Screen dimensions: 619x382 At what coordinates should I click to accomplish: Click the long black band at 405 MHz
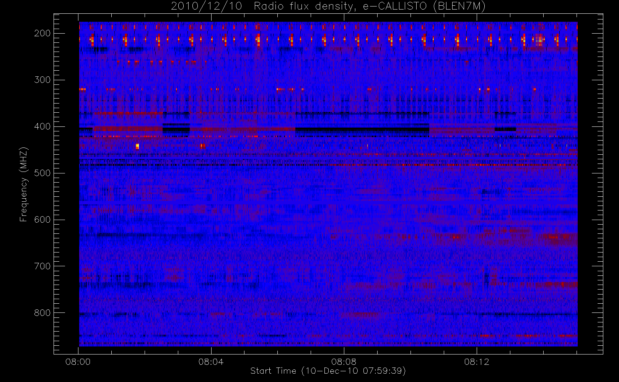(362, 129)
